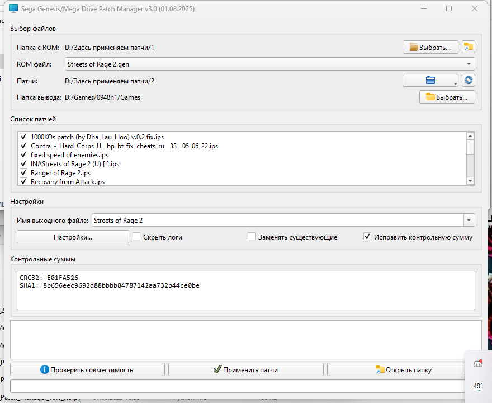Click the patch list scrollbar thumb
Image resolution: width=492 pixels, height=403 pixels.
pos(470,147)
